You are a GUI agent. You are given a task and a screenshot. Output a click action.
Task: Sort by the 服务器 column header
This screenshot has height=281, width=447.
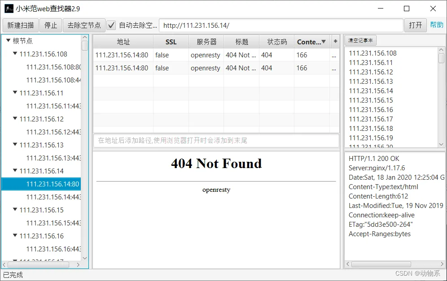tap(206, 42)
